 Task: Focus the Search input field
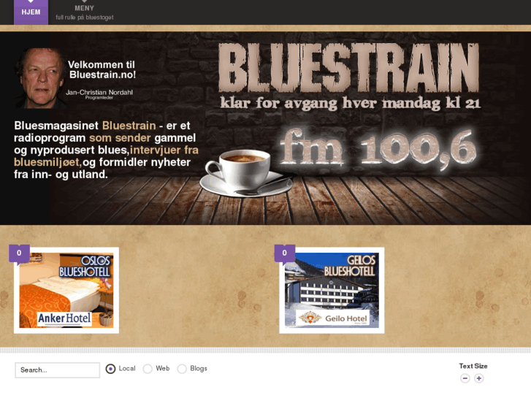tap(57, 370)
